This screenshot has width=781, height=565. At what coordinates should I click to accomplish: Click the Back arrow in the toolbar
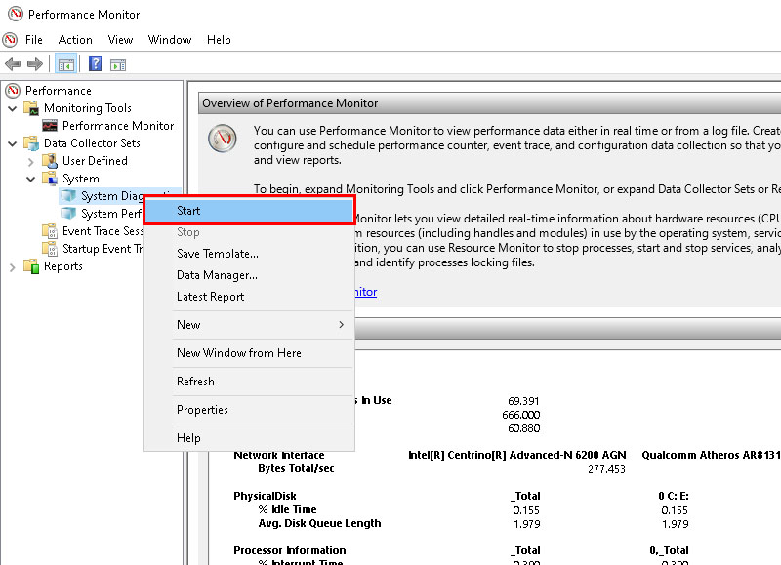(x=13, y=64)
